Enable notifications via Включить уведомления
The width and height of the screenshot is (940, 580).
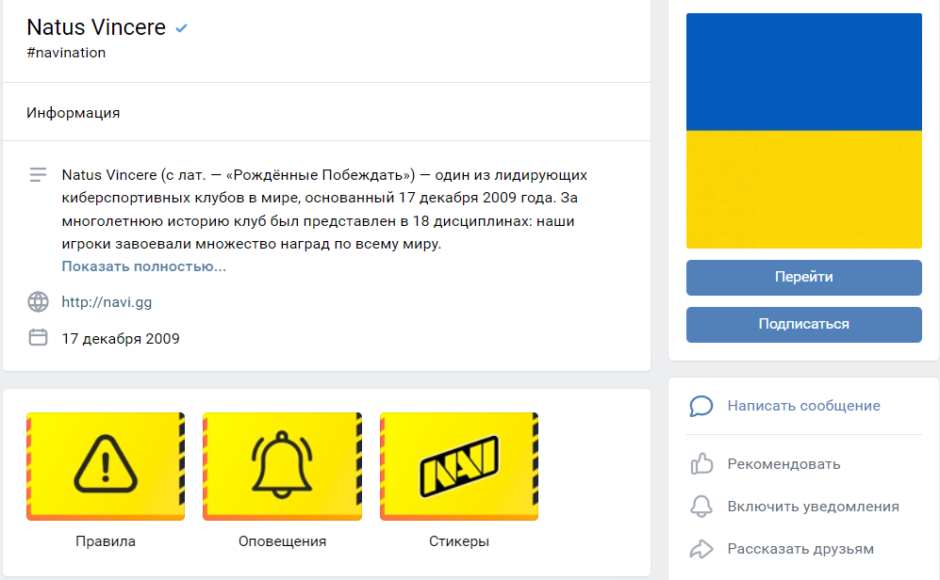pos(814,507)
